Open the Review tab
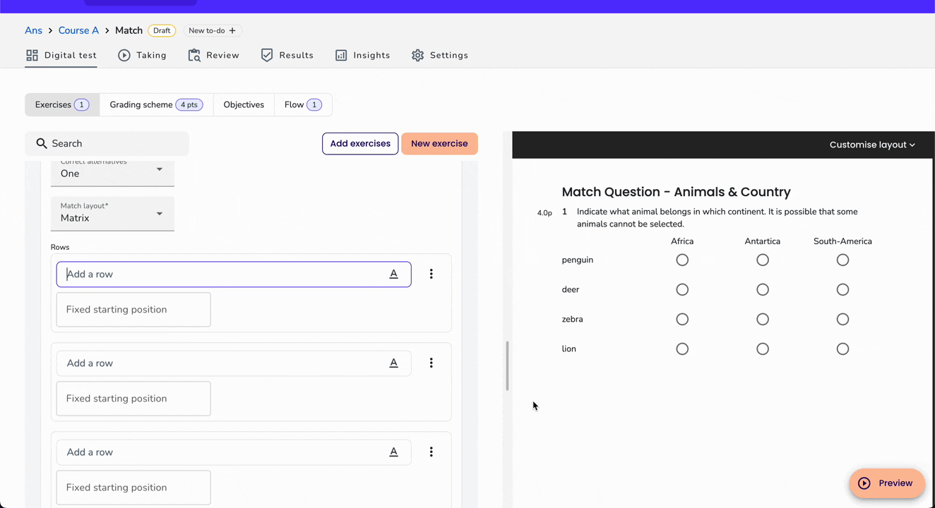Image resolution: width=935 pixels, height=508 pixels. click(x=214, y=55)
